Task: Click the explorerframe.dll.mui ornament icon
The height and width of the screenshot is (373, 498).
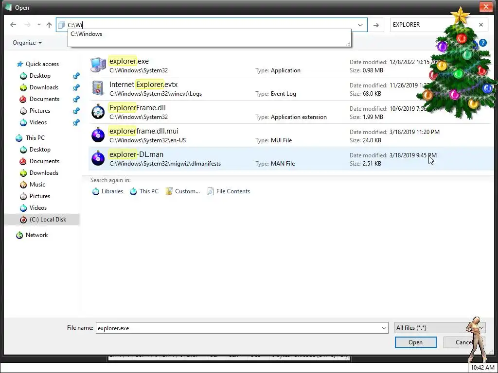Action: 98,135
